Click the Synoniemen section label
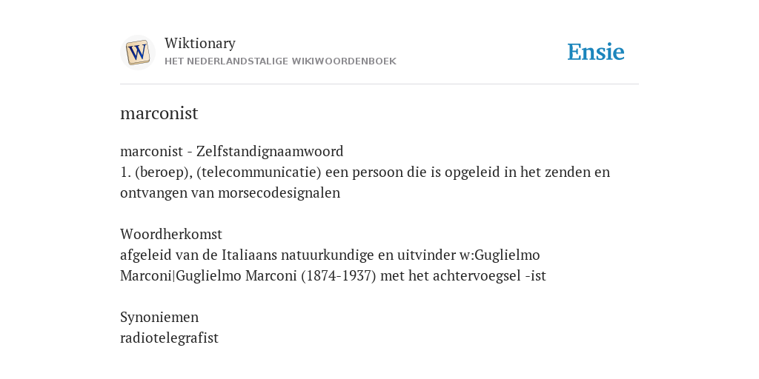Viewport: 759px width, 379px height. [x=159, y=317]
